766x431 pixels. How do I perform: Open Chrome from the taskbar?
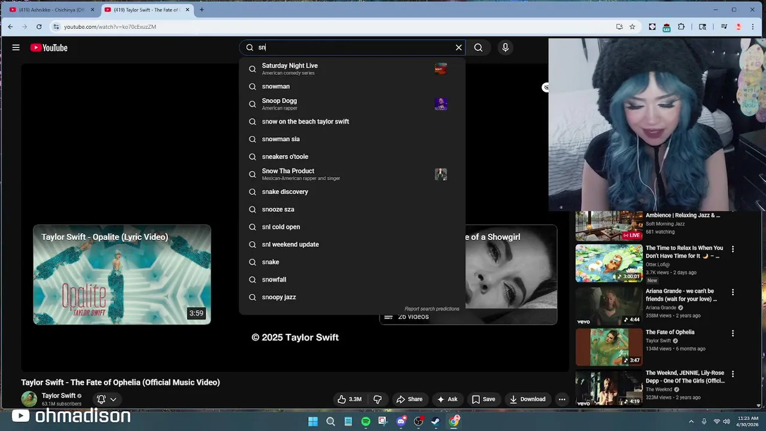[x=454, y=421]
